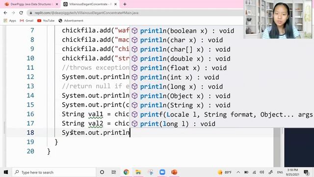
Task: Switch ENG input language
Action: tap(280, 172)
